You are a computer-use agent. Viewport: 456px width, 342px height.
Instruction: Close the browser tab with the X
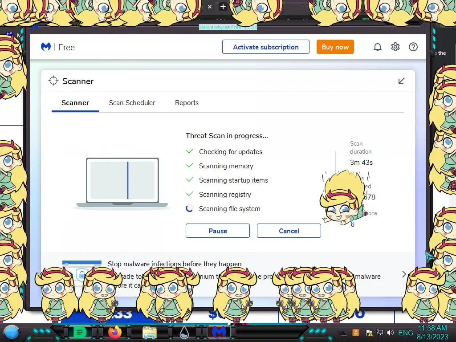tap(210, 6)
